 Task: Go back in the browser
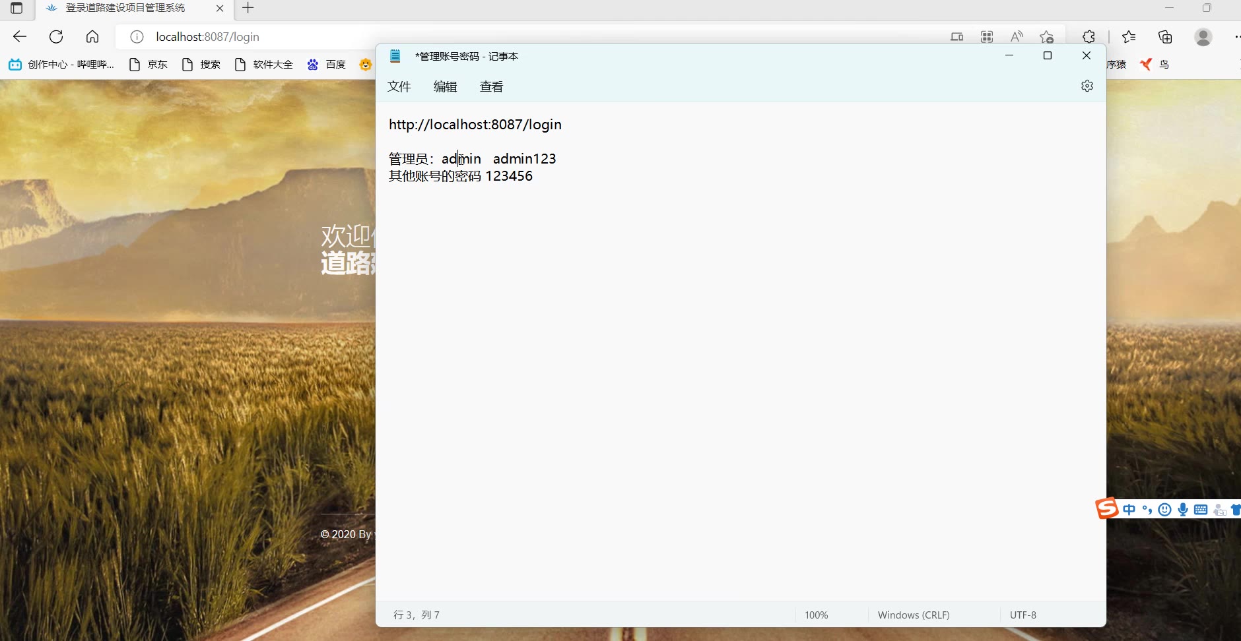tap(20, 37)
